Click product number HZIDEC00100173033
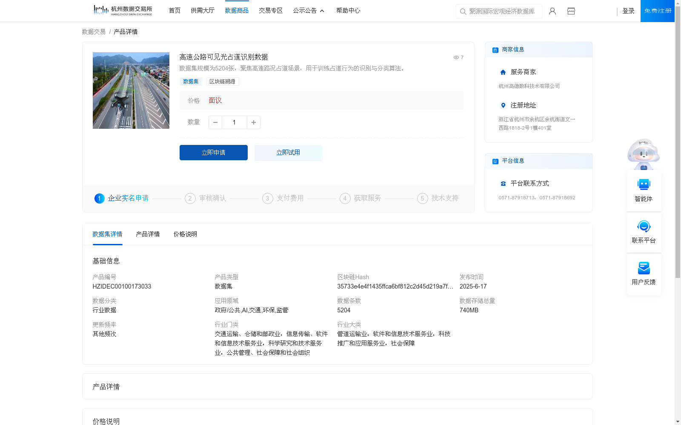This screenshot has height=425, width=681. (122, 286)
